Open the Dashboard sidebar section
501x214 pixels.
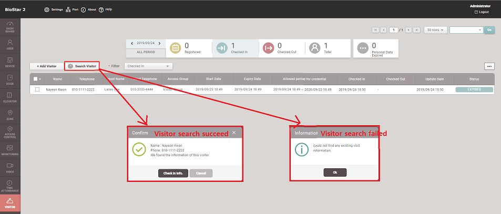pos(10,27)
